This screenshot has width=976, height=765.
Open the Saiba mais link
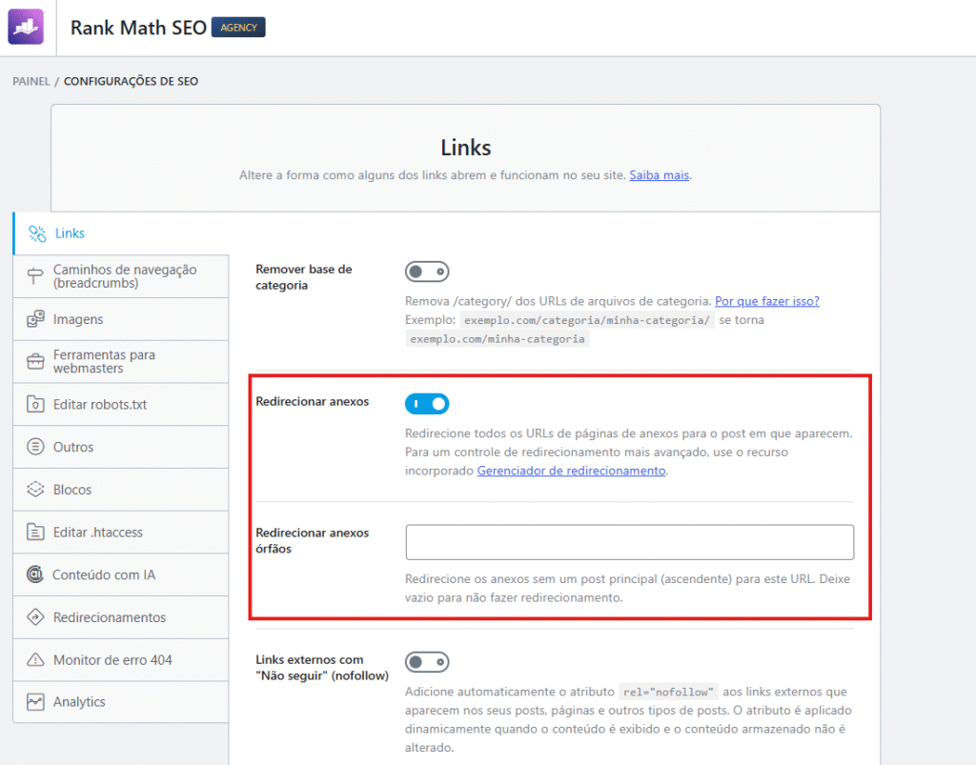tap(659, 175)
